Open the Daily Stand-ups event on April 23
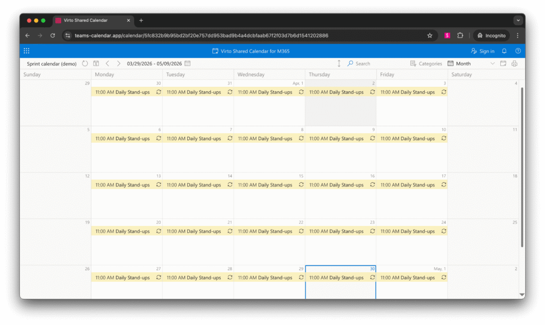The image size is (545, 325). tap(341, 231)
